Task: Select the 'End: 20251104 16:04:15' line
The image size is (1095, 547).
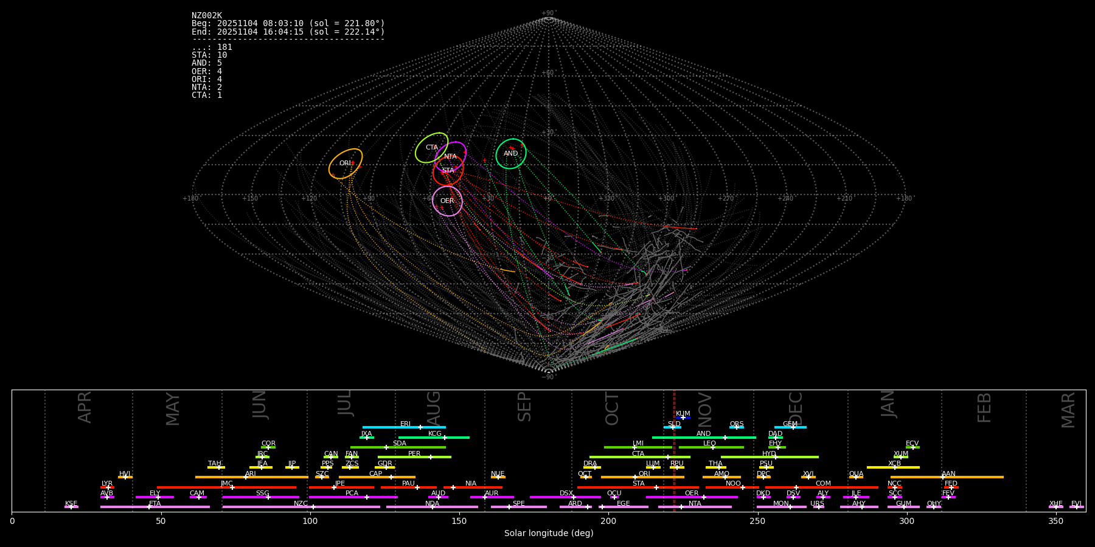Action: point(288,32)
